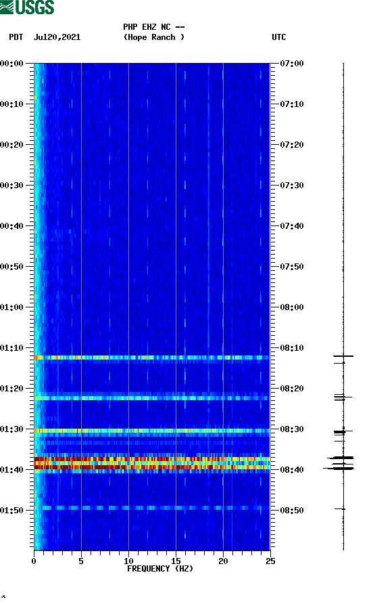This screenshot has width=373, height=604.
Task: Click the '15' frequency tick label
Action: tap(176, 561)
